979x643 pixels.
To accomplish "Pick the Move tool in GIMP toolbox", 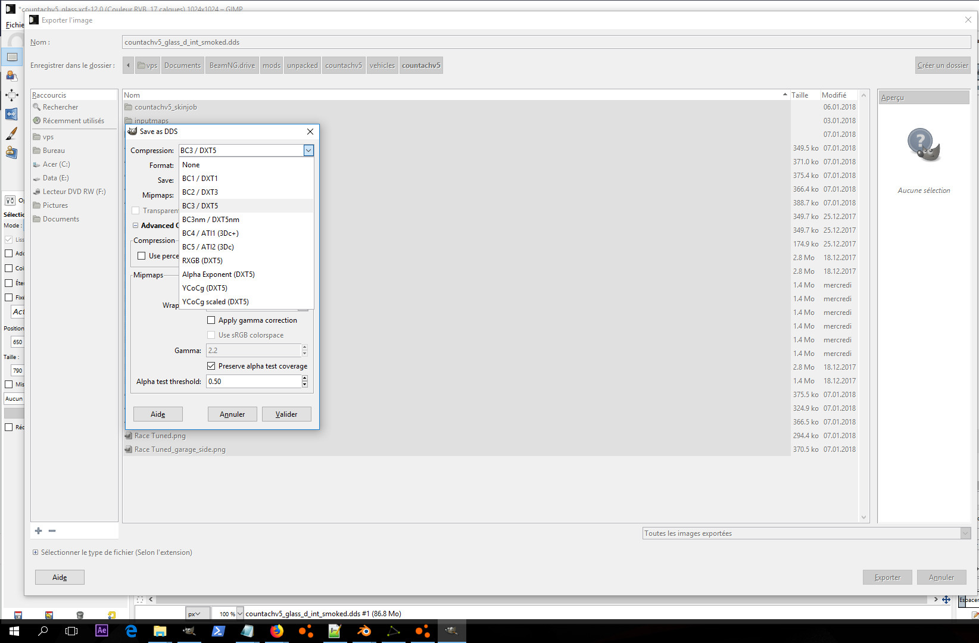I will tap(12, 95).
